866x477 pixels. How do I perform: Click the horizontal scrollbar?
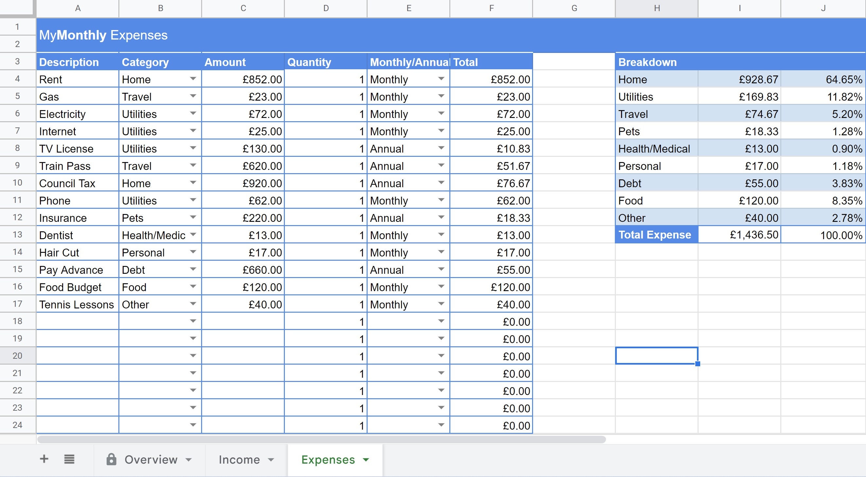(x=320, y=439)
